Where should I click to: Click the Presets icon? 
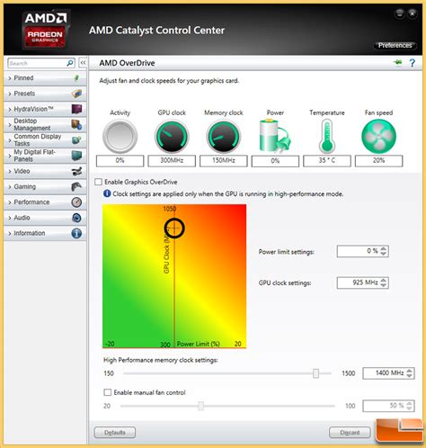pyautogui.click(x=76, y=94)
